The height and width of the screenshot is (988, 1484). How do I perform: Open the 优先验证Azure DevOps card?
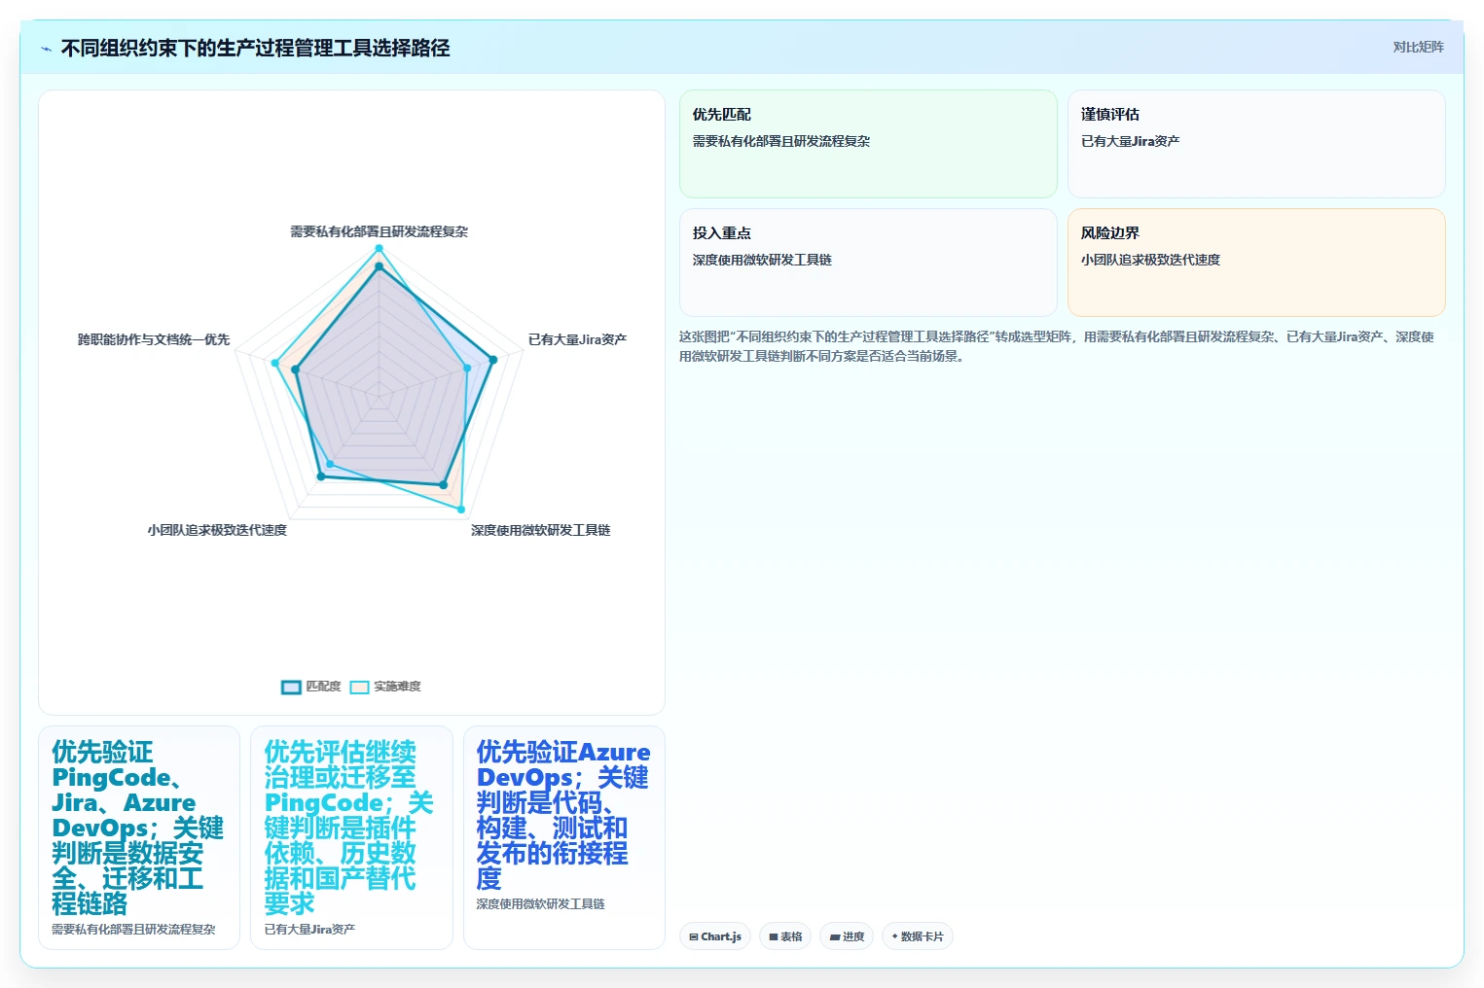pyautogui.click(x=564, y=837)
